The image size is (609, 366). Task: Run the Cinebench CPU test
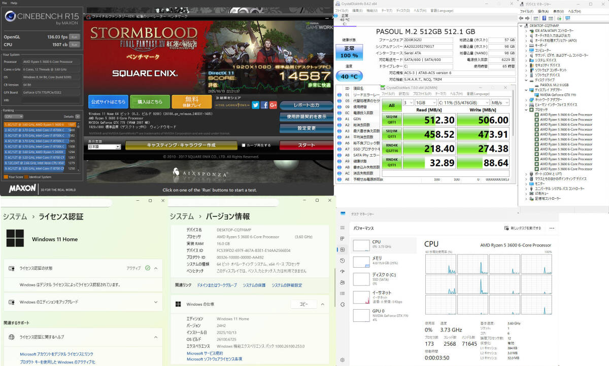(75, 44)
